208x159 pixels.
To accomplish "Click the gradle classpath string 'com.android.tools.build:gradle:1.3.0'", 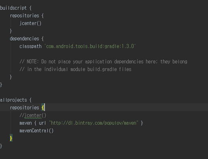I will point(90,46).
